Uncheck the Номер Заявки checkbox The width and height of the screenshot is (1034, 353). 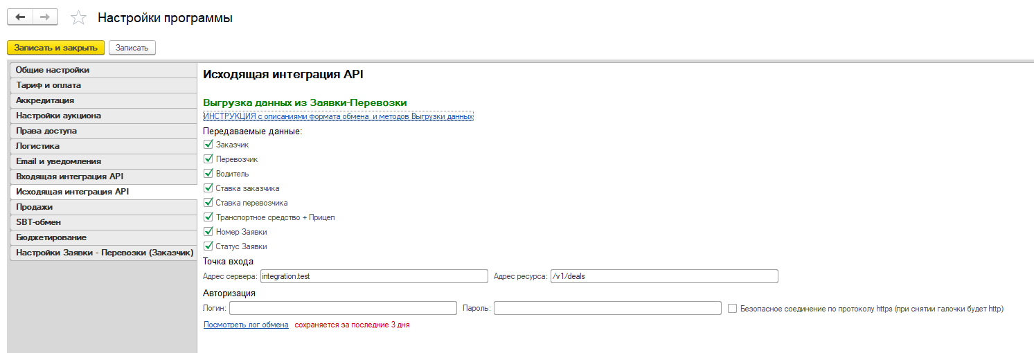click(208, 232)
